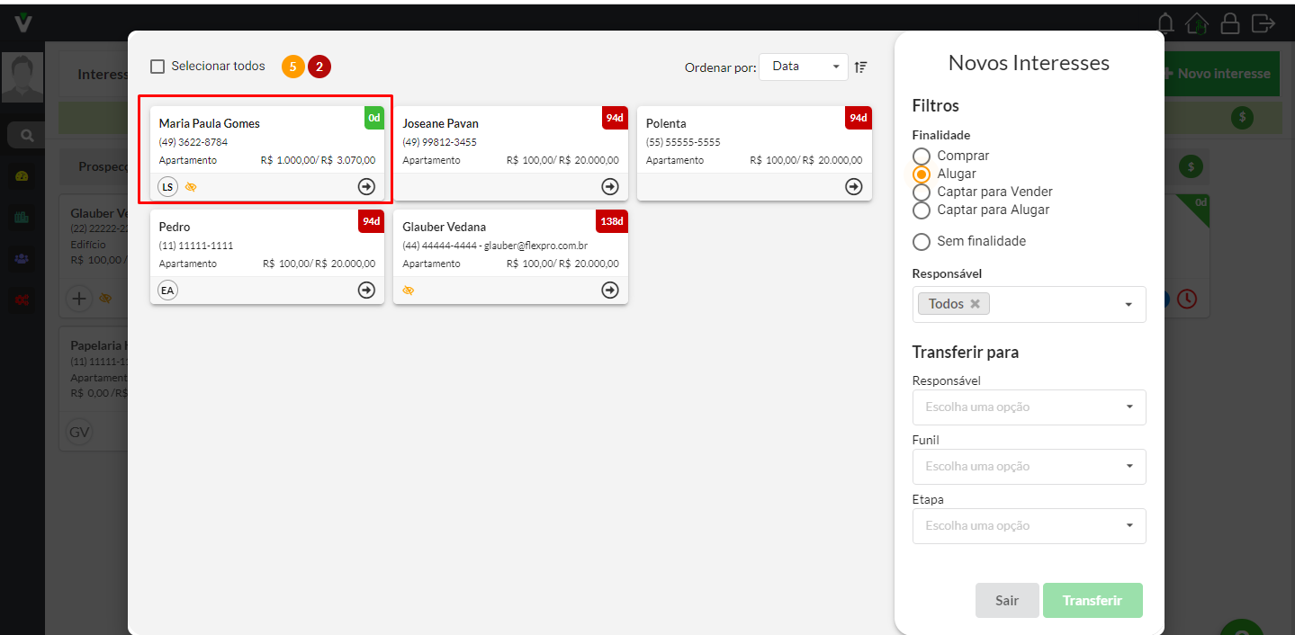This screenshot has height=635, width=1295.
Task: Open the buildings sidebar icon
Action: coord(22,217)
